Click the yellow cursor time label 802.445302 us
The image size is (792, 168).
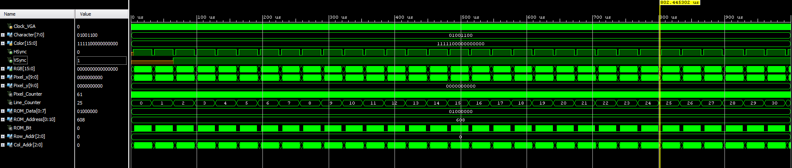pos(679,3)
